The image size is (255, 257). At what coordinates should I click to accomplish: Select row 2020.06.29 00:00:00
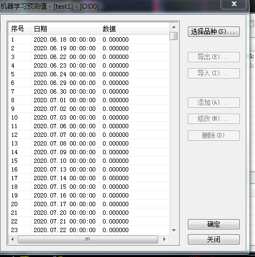pos(89,83)
